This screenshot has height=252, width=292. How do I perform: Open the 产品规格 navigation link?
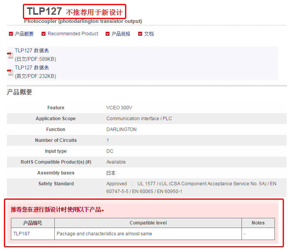[x=121, y=34]
